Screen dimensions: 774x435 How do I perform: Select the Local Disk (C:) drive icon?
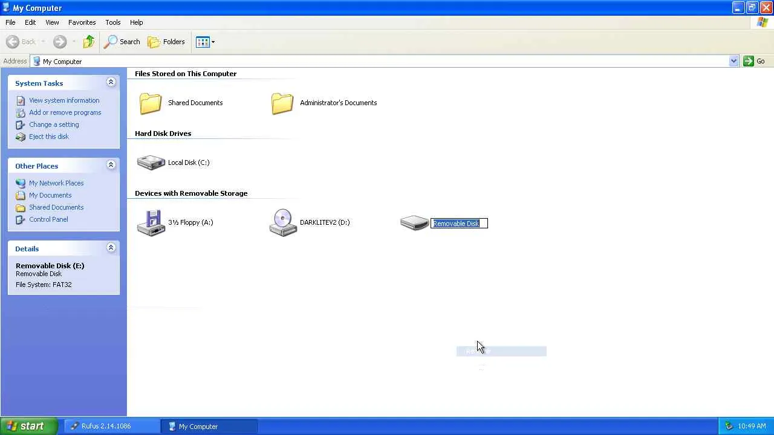[151, 163]
